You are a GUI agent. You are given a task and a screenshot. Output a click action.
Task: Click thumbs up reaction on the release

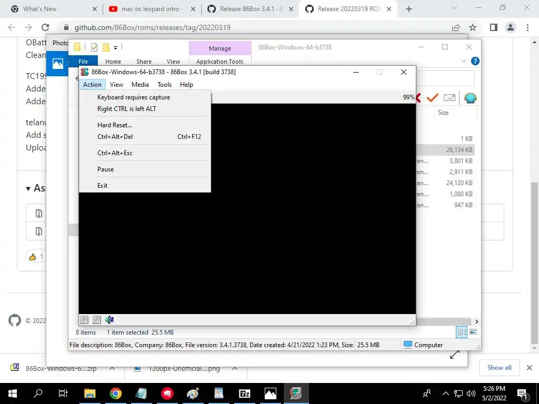click(36, 256)
